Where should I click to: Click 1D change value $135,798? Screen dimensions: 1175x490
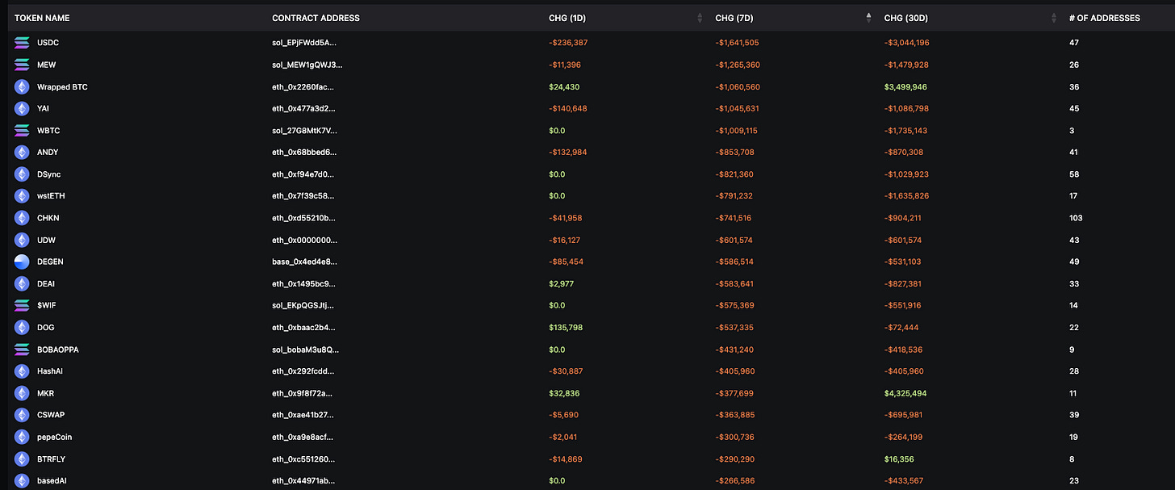[x=566, y=327]
